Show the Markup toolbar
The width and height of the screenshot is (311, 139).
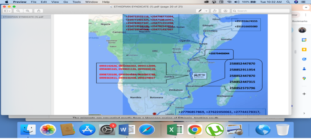tap(225, 11)
